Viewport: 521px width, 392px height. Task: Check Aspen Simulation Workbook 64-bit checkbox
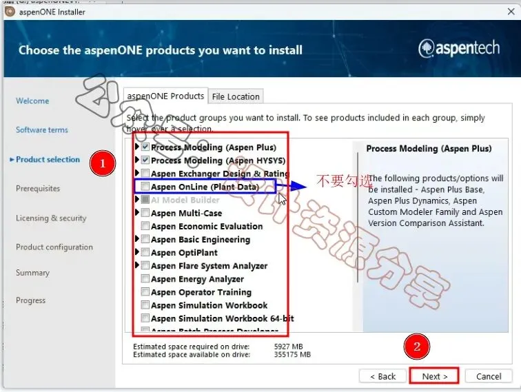[x=145, y=318]
